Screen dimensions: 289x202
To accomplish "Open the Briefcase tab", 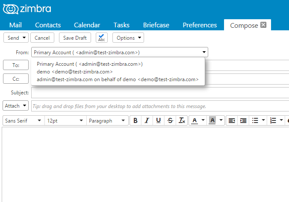I will click(x=156, y=25).
